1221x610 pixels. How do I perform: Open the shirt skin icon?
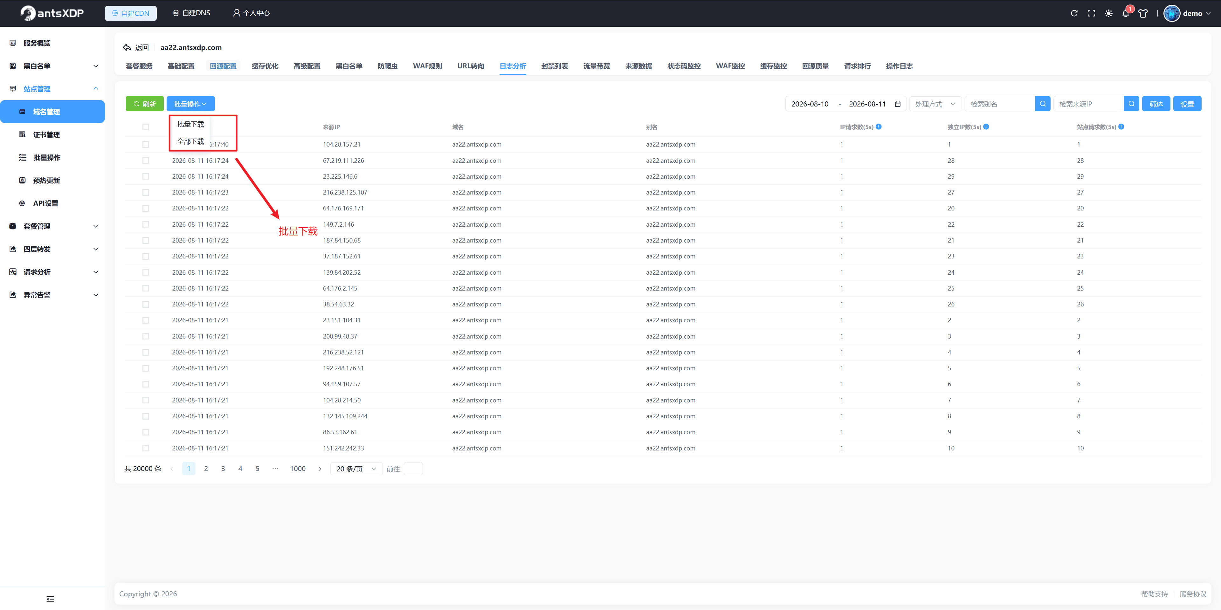pos(1143,13)
